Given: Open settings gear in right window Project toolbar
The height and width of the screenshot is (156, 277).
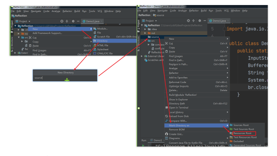Looking at the screenshot, I should 199,21.
